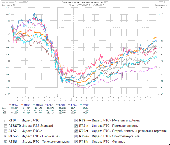Open the RTSog legend link
The height and width of the screenshot is (145, 170).
coord(15,105)
